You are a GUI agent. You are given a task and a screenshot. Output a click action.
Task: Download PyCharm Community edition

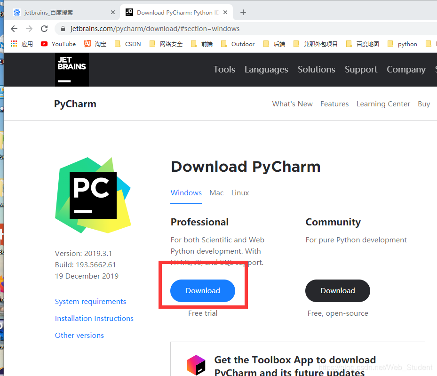click(x=337, y=291)
